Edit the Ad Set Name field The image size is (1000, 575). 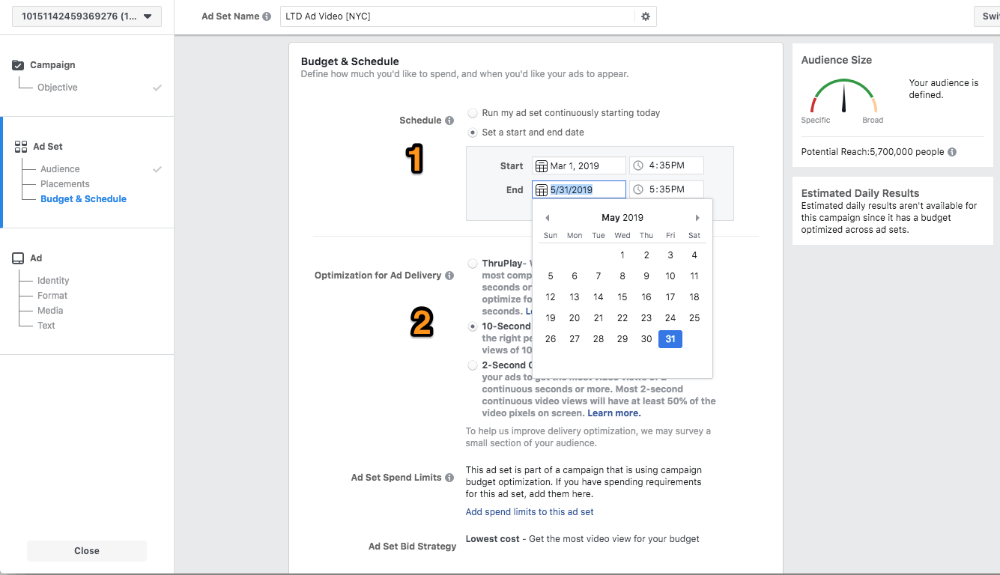(x=458, y=16)
